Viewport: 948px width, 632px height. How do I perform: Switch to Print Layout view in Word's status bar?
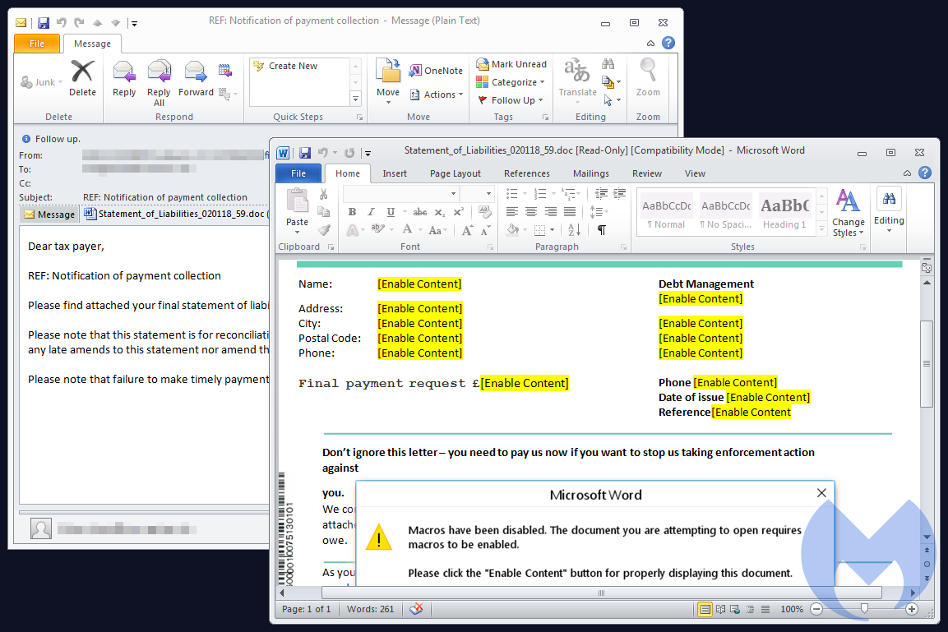tap(705, 609)
